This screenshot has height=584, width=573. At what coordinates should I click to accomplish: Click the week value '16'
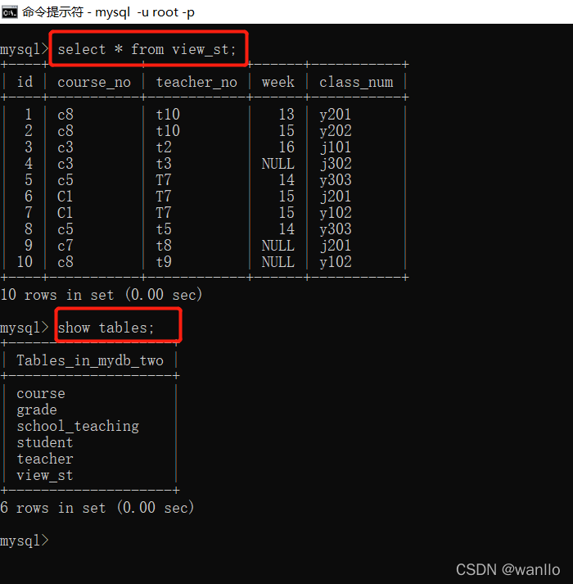coord(286,147)
